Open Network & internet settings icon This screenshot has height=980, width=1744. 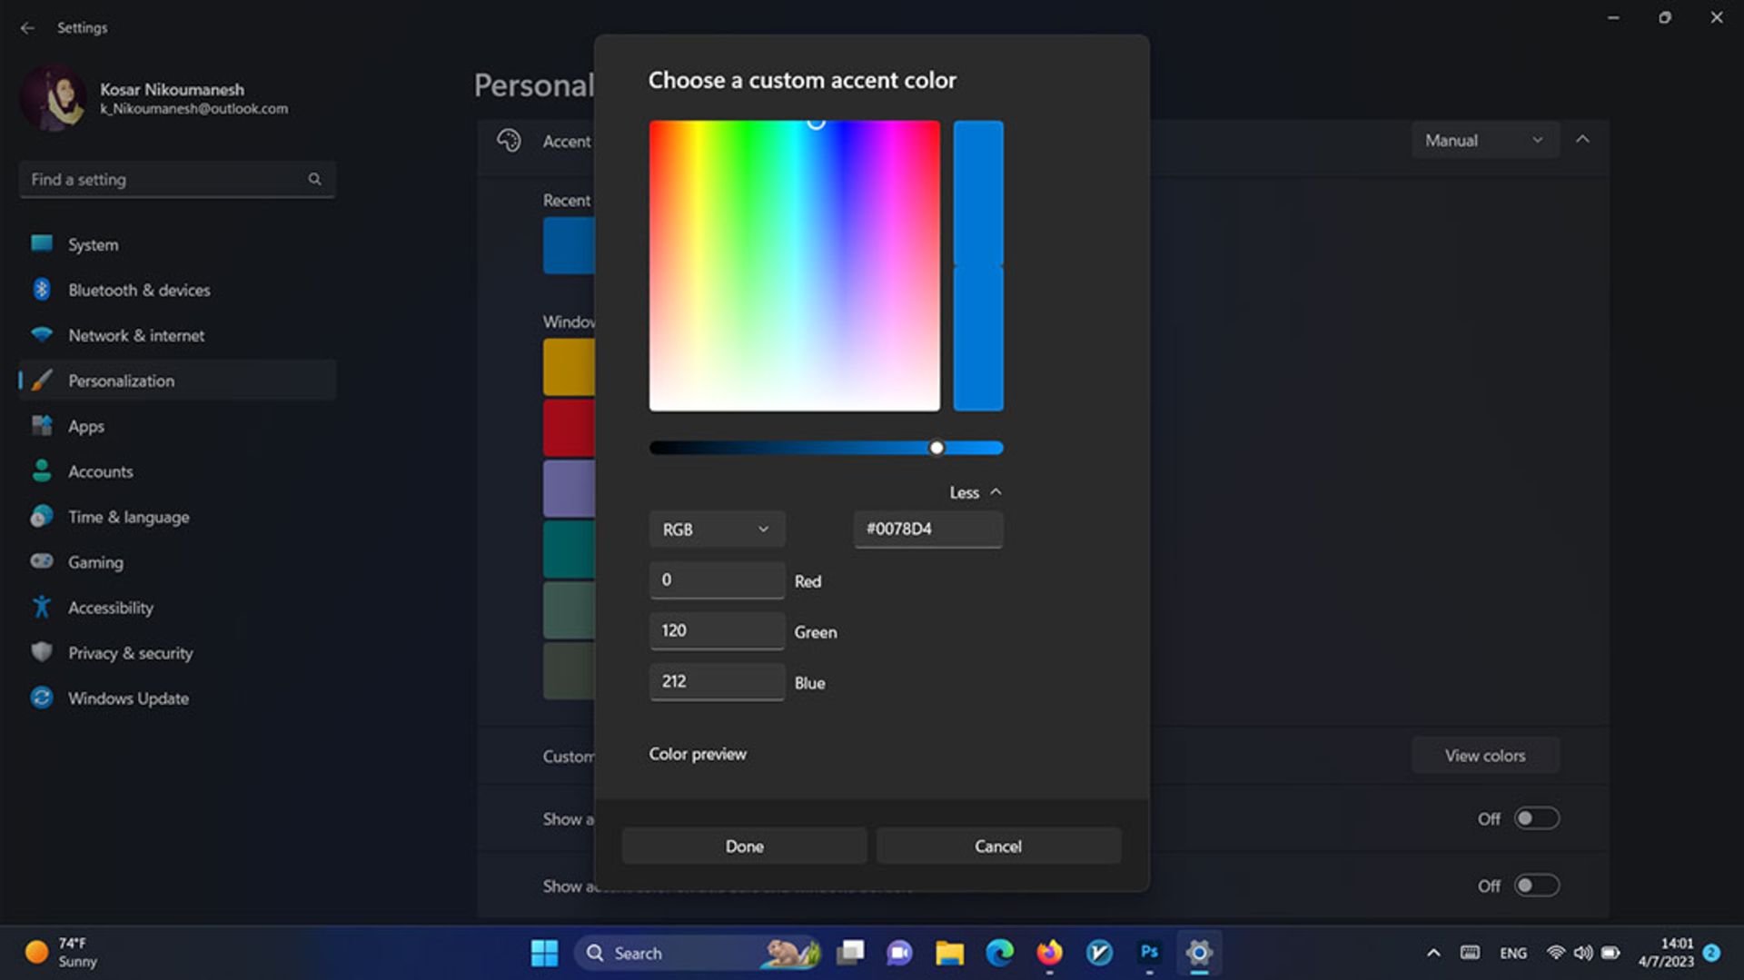(42, 334)
